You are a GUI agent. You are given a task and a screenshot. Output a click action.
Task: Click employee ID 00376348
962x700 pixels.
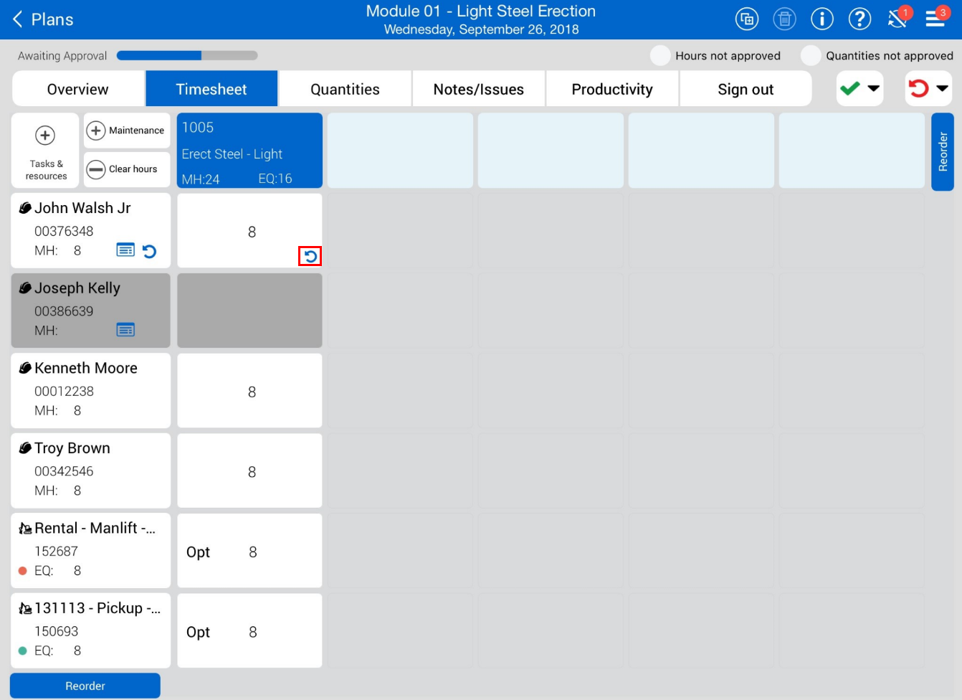[x=64, y=231]
